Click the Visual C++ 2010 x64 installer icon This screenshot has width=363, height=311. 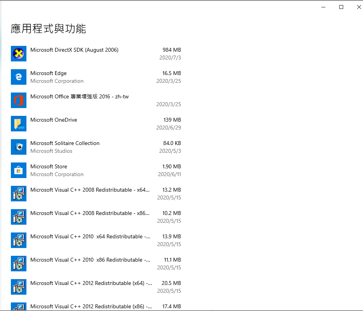(19, 240)
